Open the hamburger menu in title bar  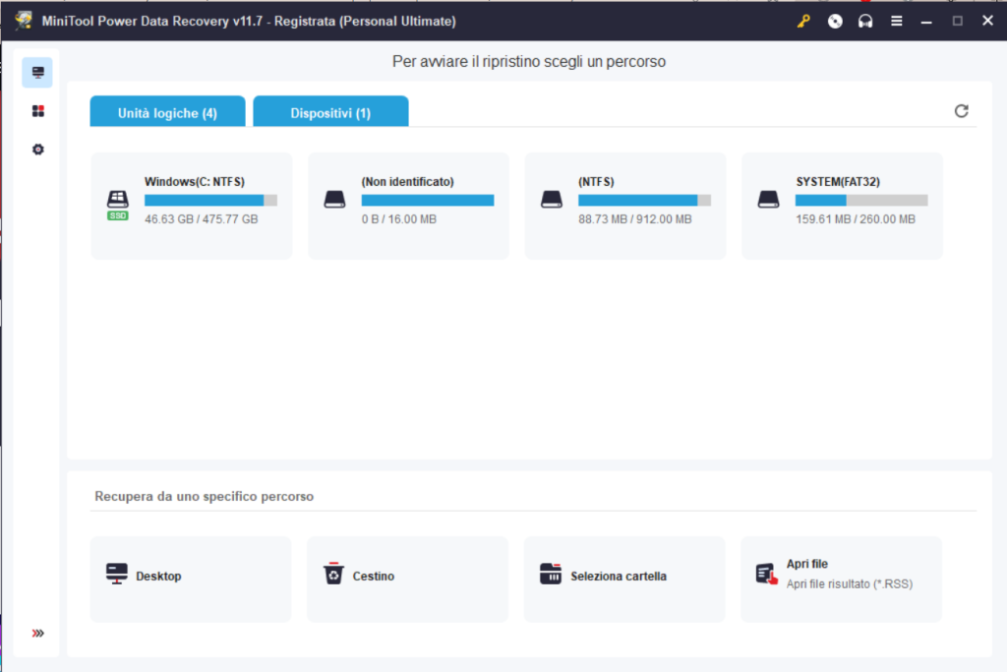(x=897, y=22)
